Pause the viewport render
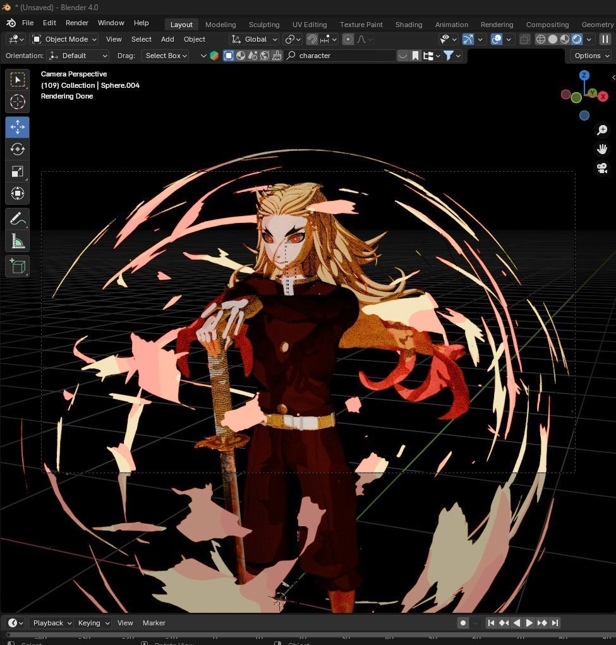616x645 pixels. (605, 40)
